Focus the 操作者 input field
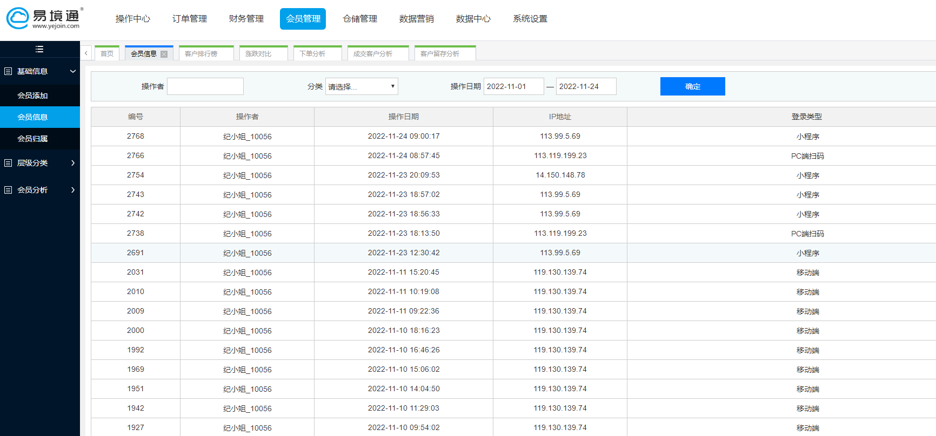936x436 pixels. tap(205, 86)
